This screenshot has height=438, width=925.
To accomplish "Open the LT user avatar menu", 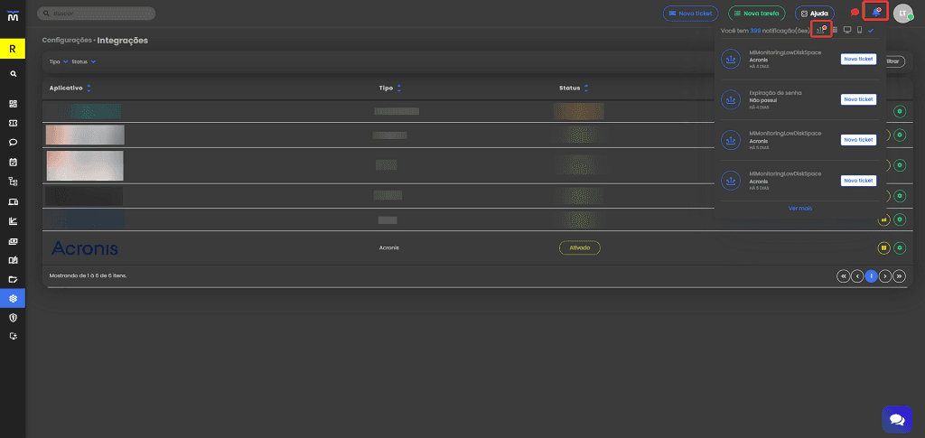I will point(902,13).
